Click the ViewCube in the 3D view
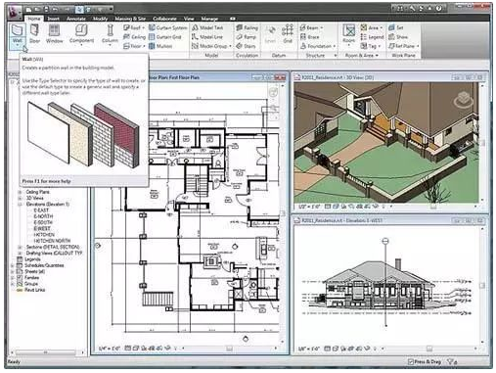Screen dimensions: 496x373 click(x=464, y=100)
